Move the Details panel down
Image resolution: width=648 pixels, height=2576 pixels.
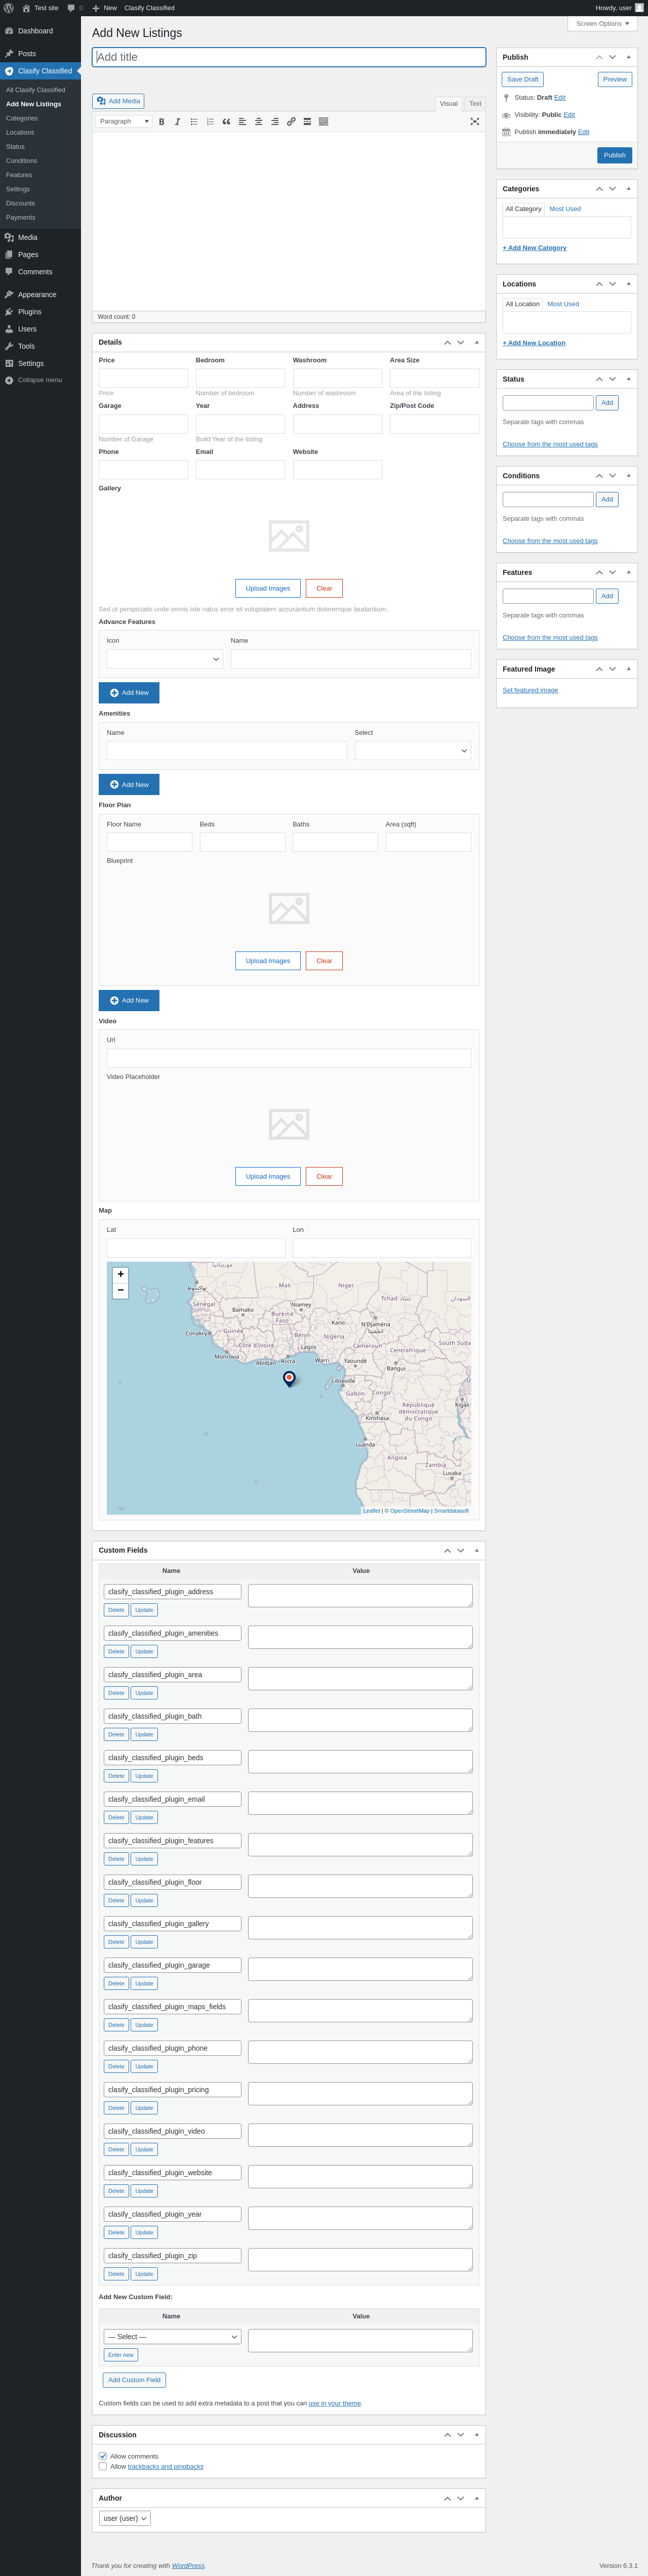(461, 343)
